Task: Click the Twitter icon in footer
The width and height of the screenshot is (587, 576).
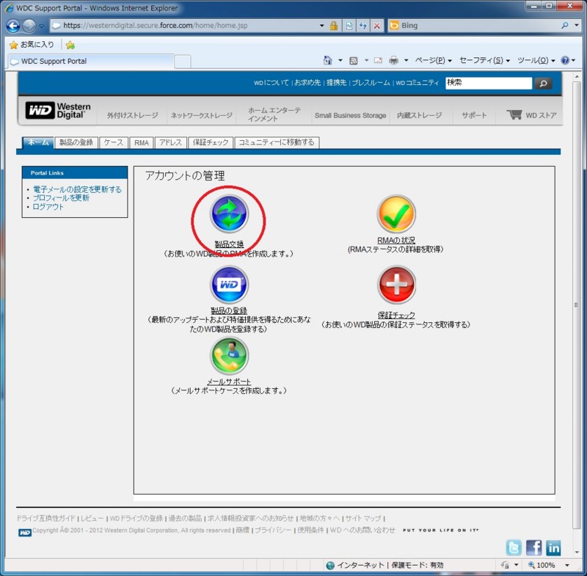Action: pyautogui.click(x=514, y=547)
